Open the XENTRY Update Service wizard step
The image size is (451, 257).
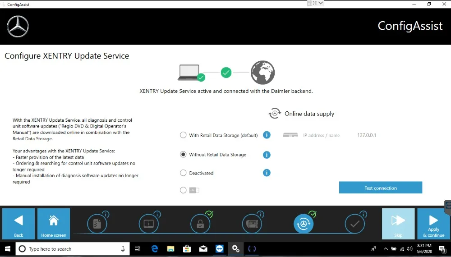304,223
